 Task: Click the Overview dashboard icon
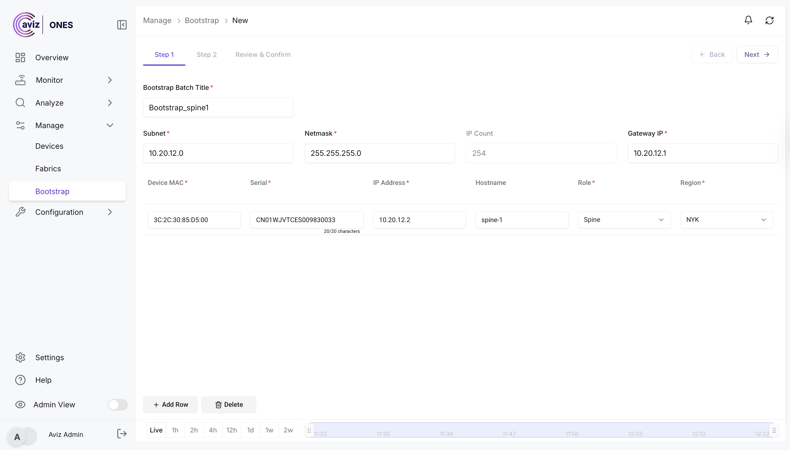20,57
